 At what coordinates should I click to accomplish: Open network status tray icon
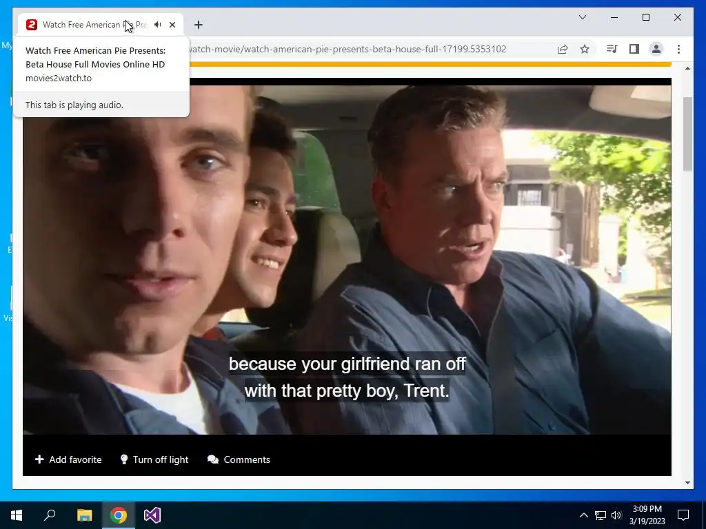[601, 515]
